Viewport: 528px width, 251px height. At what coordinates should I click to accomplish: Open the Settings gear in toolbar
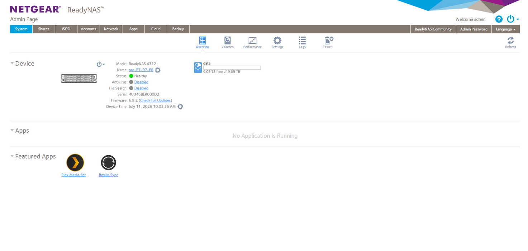coord(277,41)
